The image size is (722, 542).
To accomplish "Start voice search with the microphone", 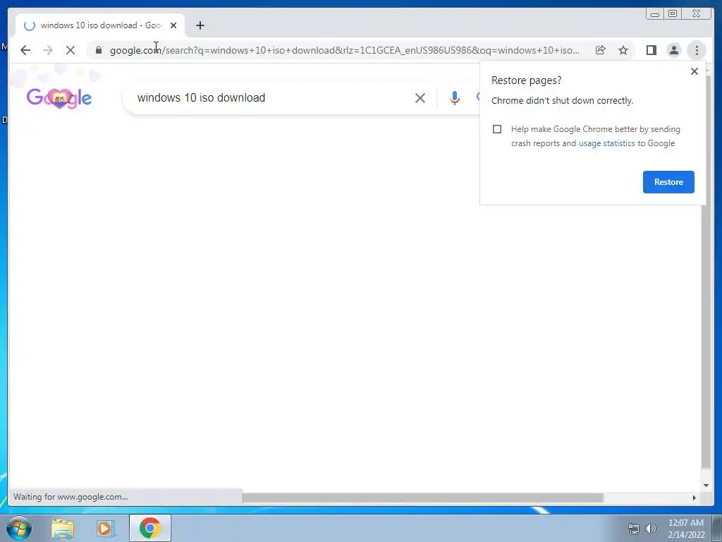I will (x=455, y=97).
